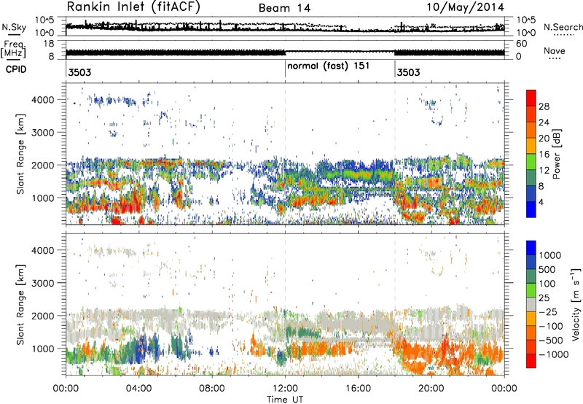Click "Slant Range [km]" label of Velocity panel

click(20, 305)
